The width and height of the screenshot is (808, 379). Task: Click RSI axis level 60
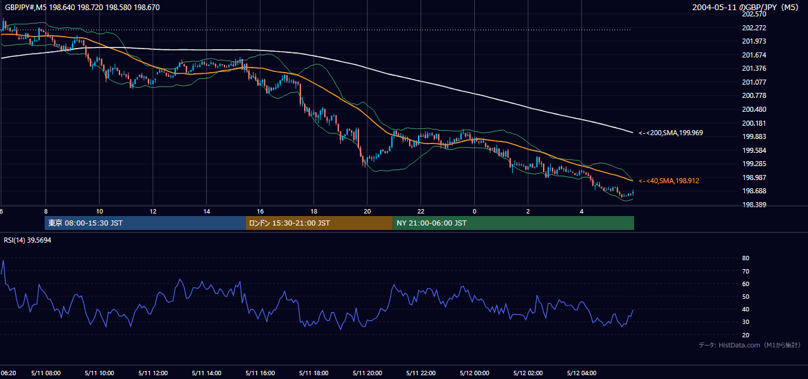click(745, 284)
